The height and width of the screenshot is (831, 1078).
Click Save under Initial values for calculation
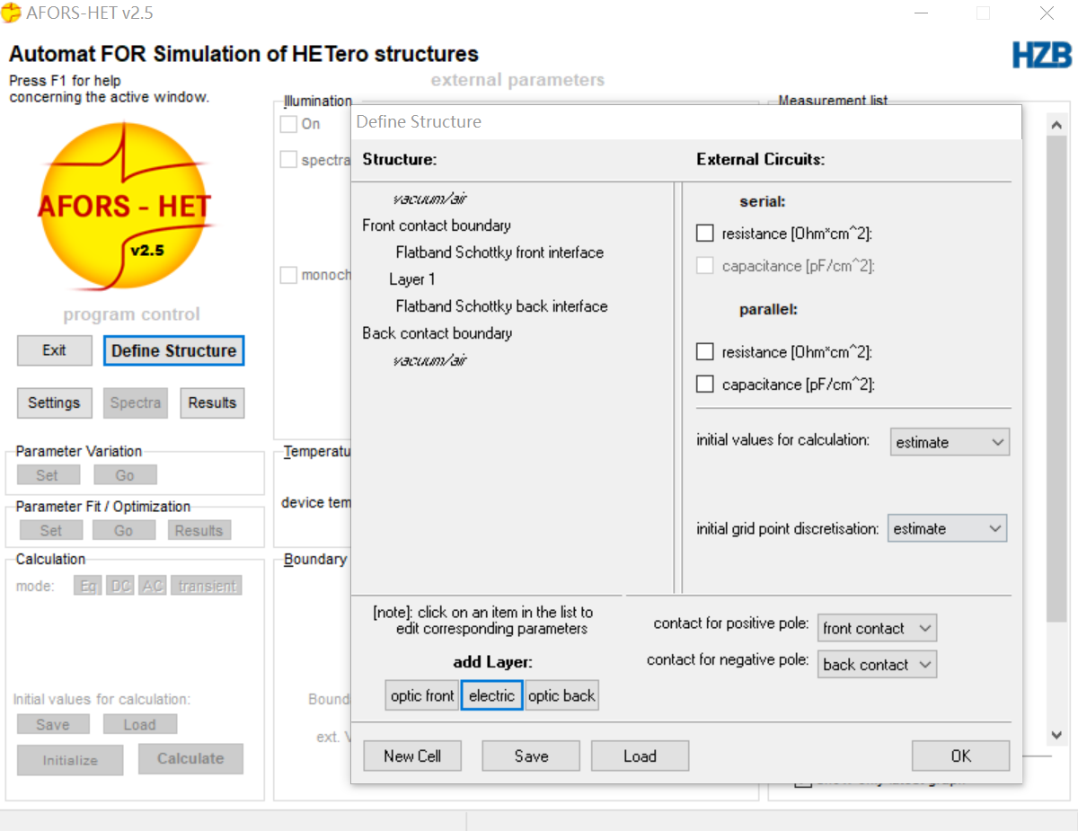(52, 724)
